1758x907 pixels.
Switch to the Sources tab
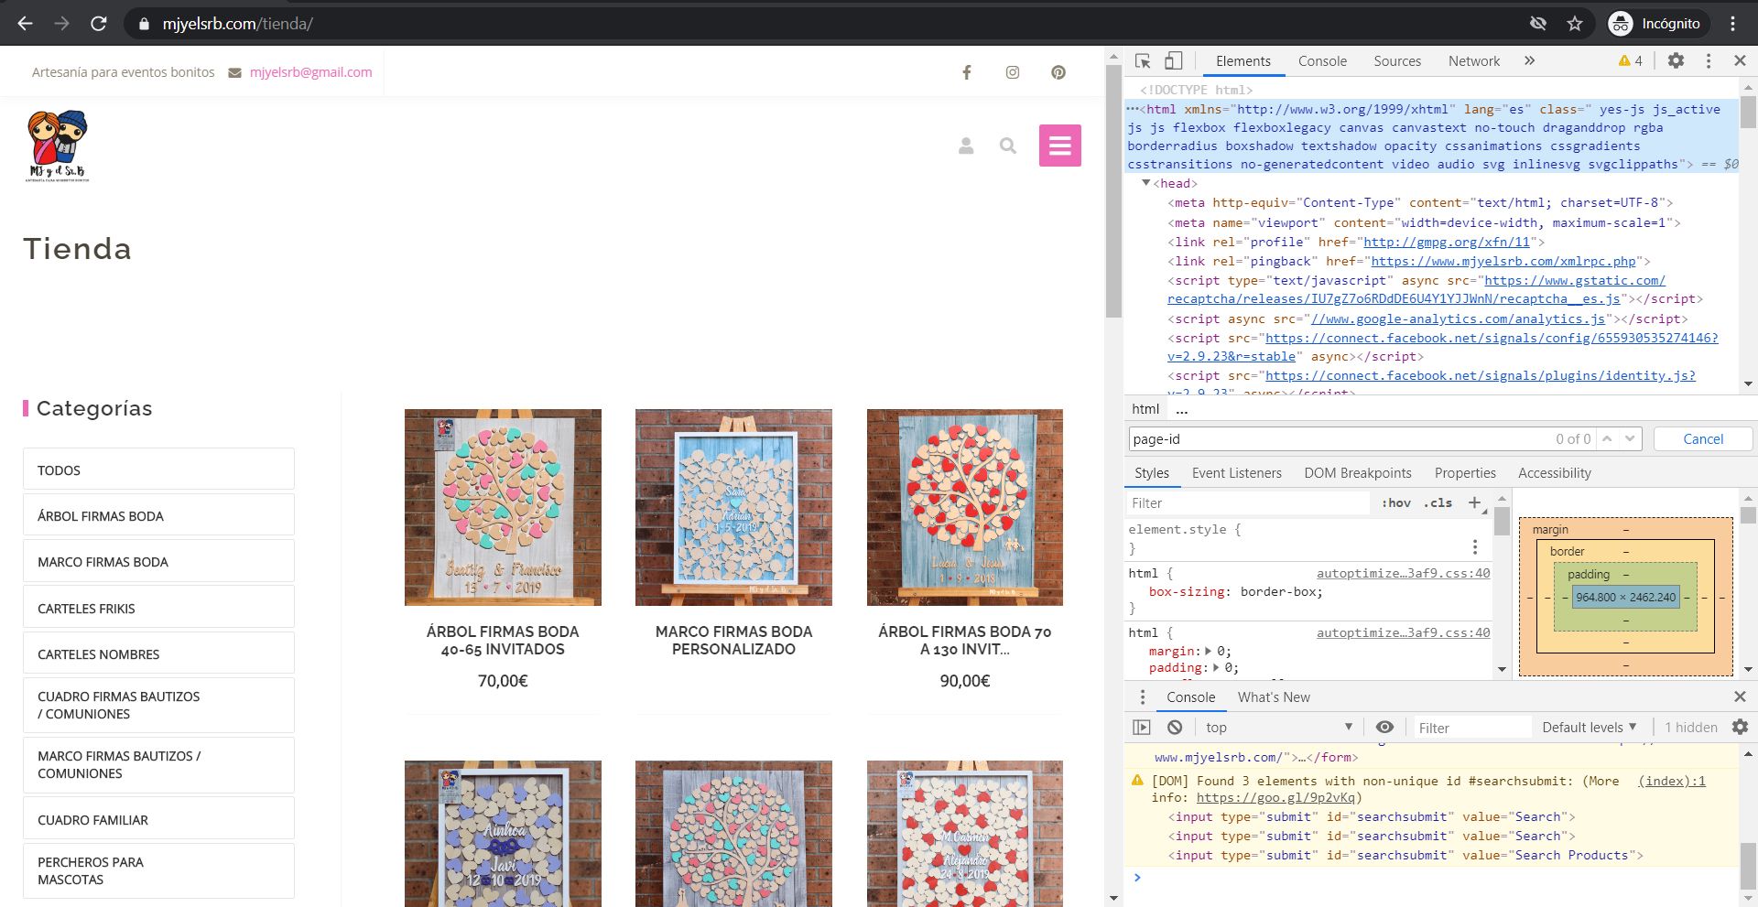pyautogui.click(x=1397, y=61)
